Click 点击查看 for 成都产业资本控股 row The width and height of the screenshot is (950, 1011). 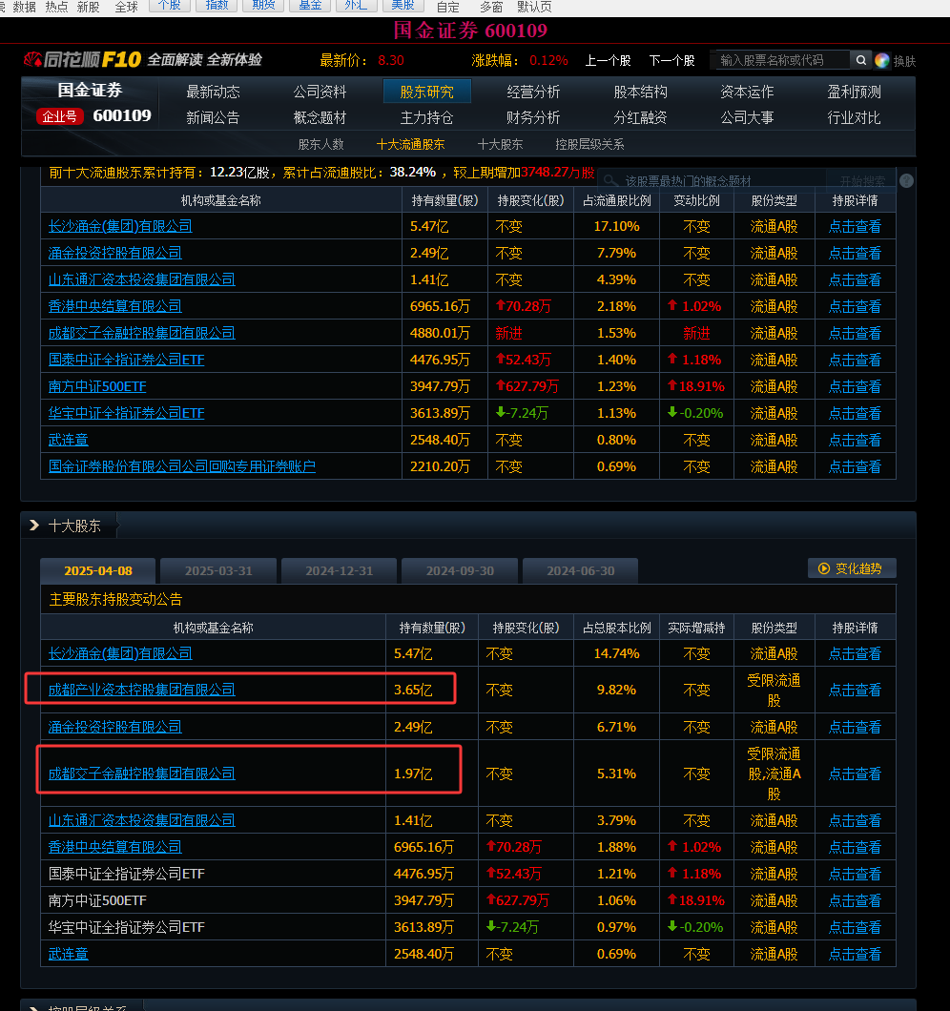855,690
